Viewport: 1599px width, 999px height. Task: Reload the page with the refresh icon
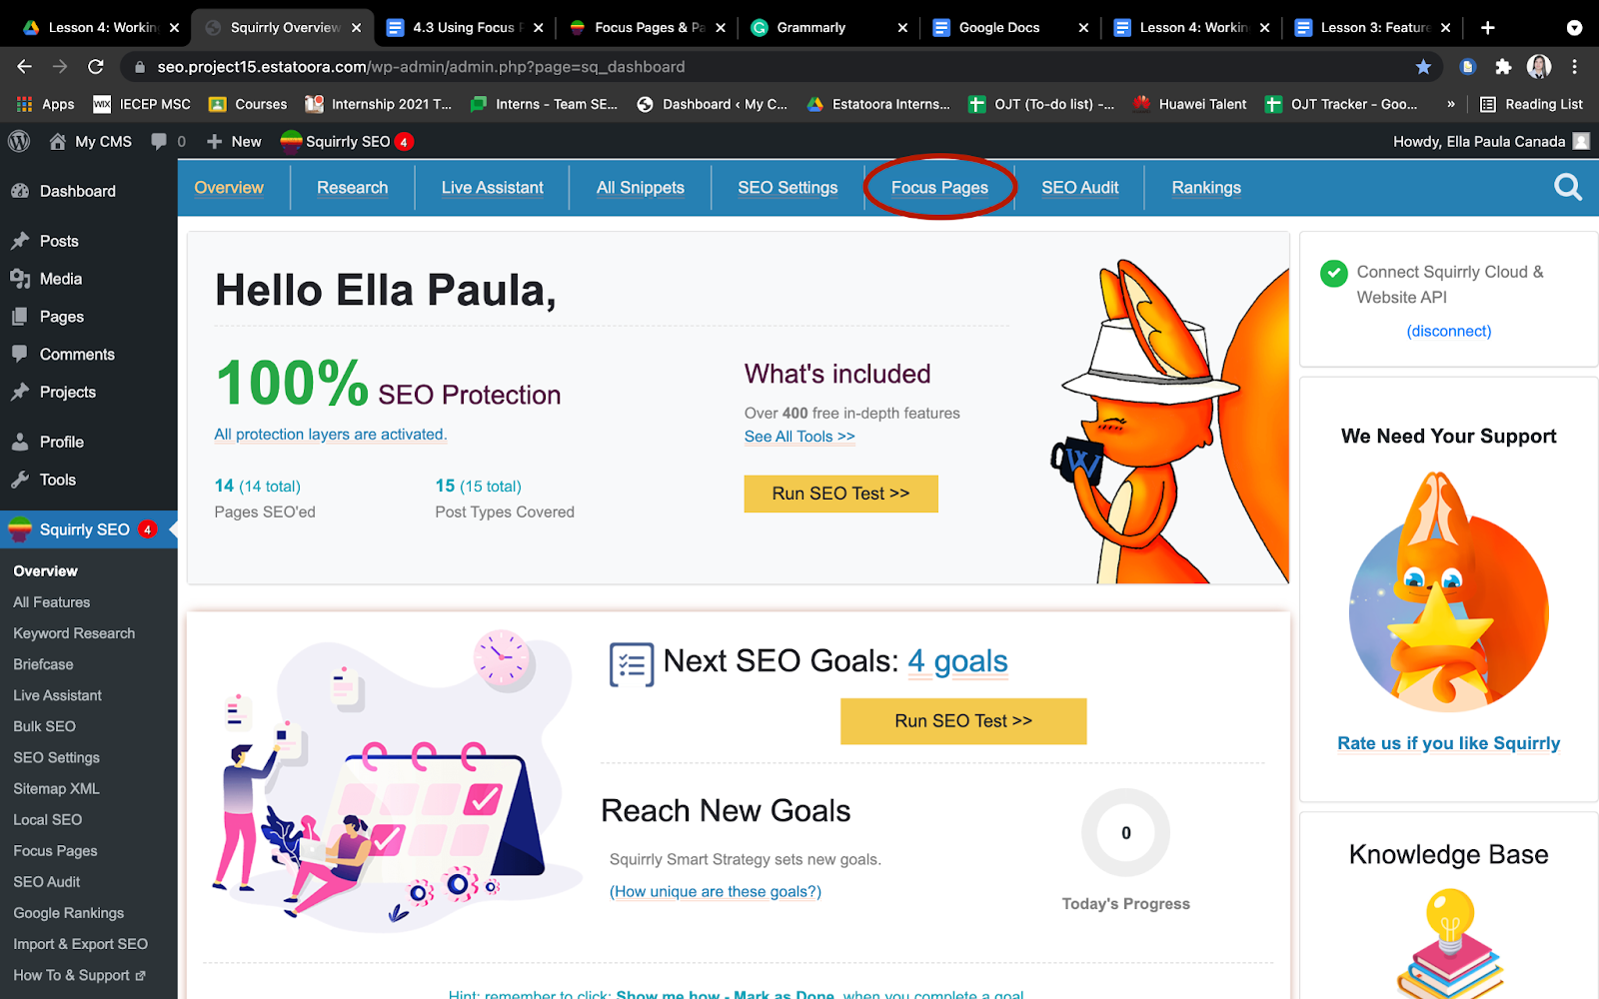[96, 67]
